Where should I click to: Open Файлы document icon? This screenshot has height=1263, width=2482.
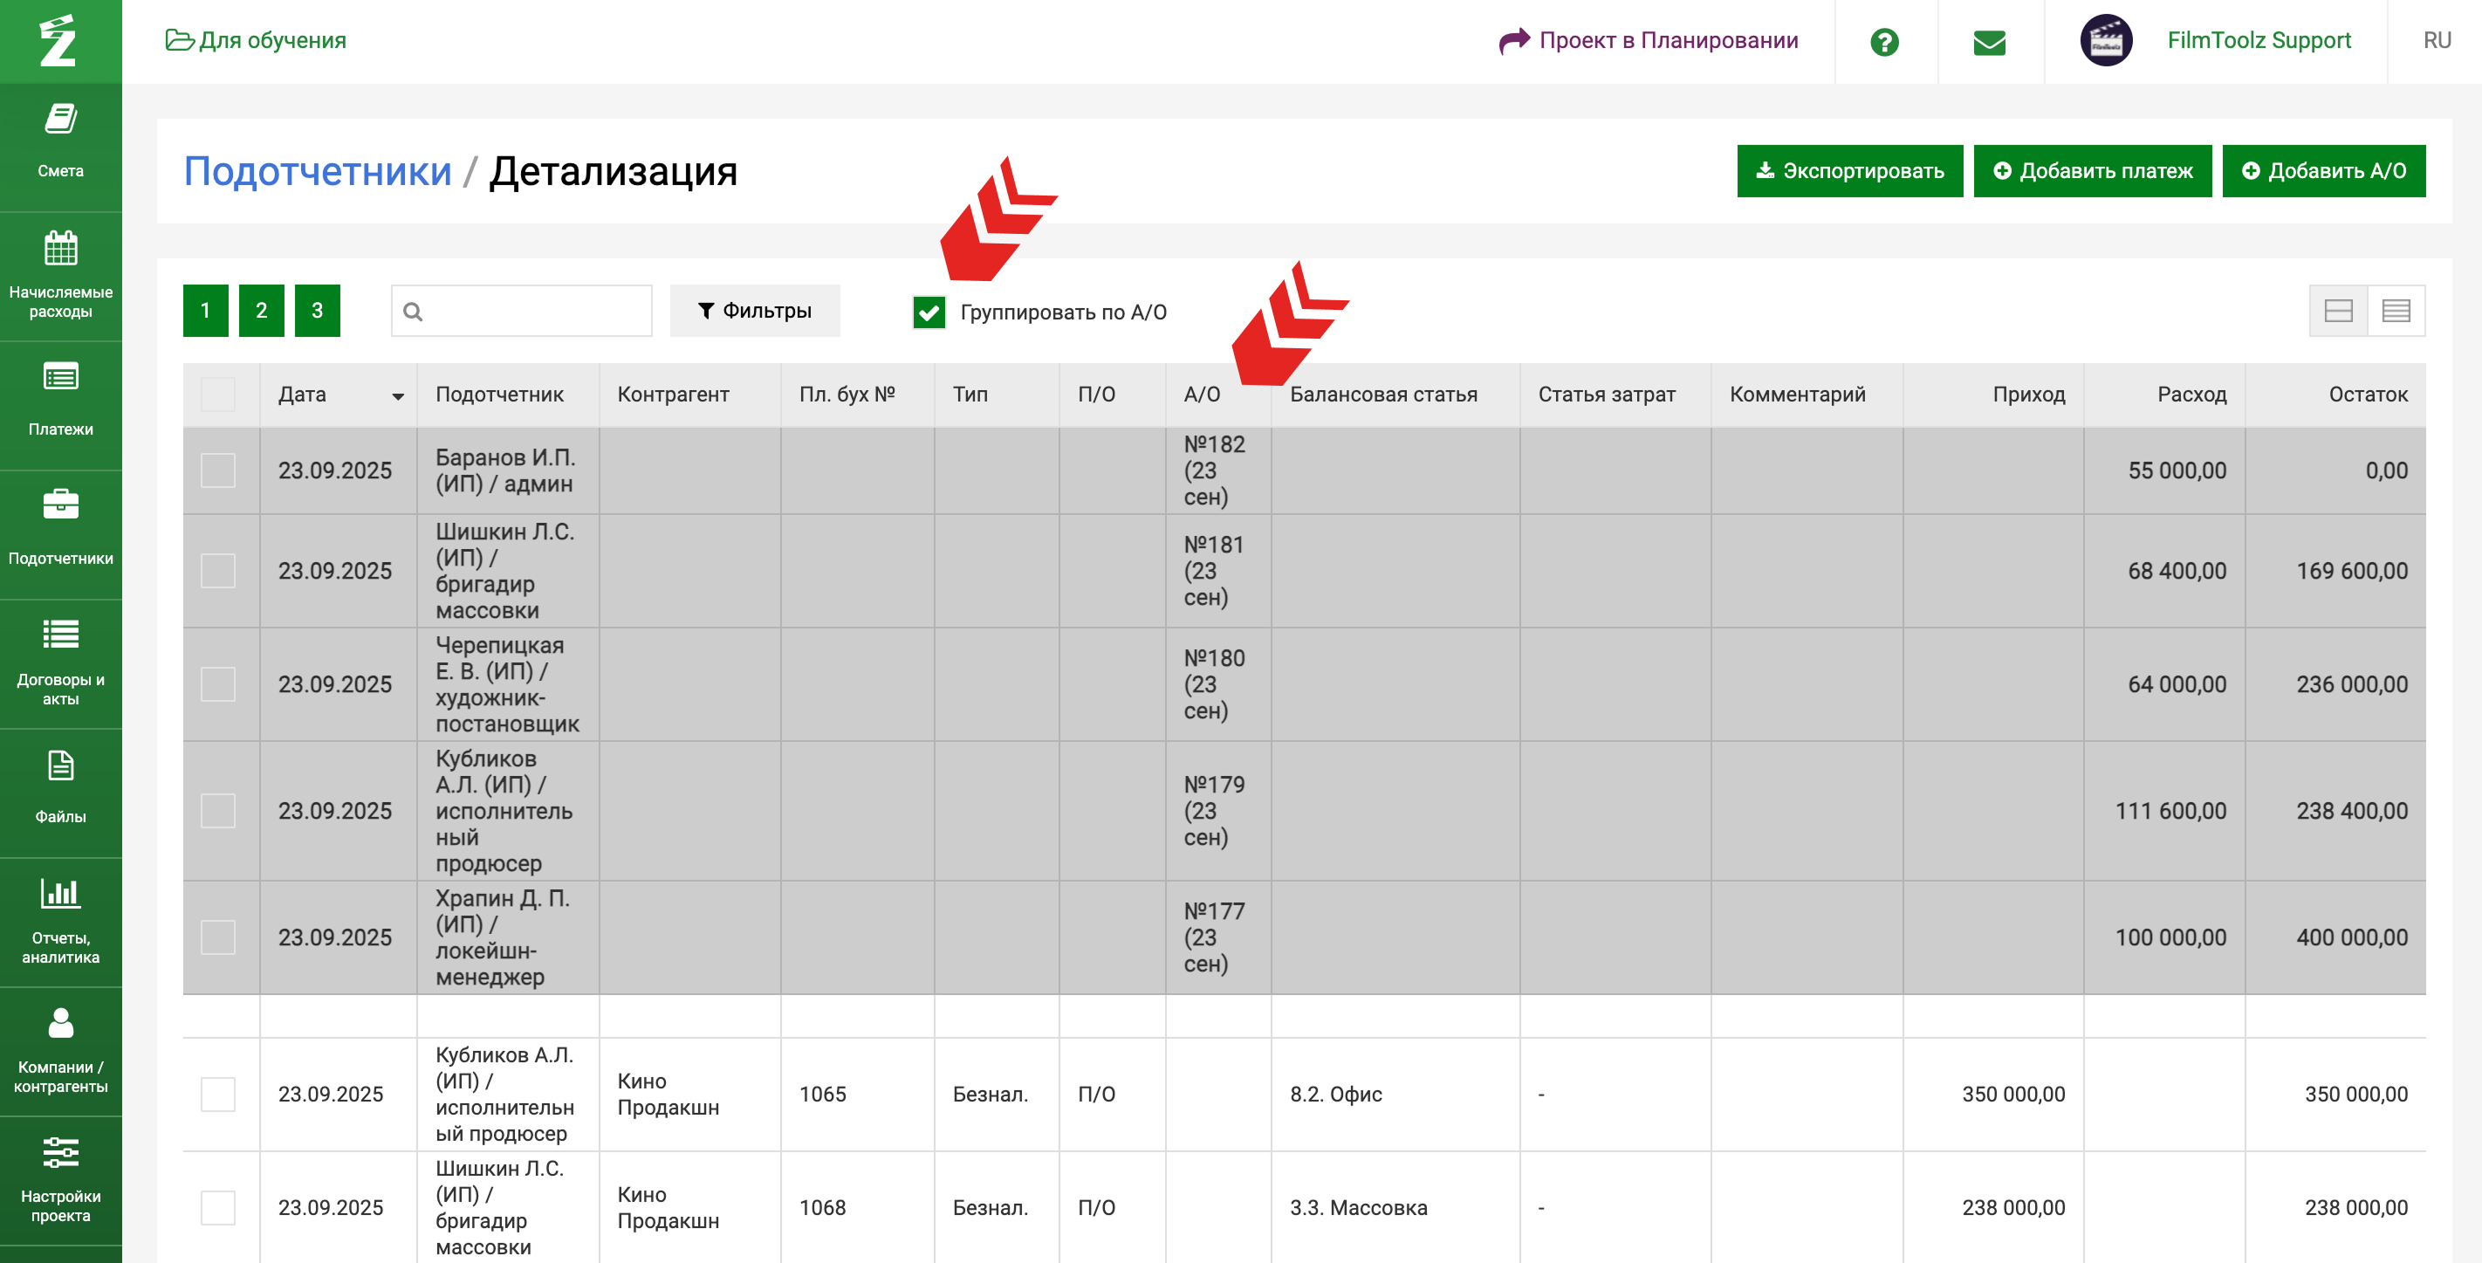click(61, 765)
